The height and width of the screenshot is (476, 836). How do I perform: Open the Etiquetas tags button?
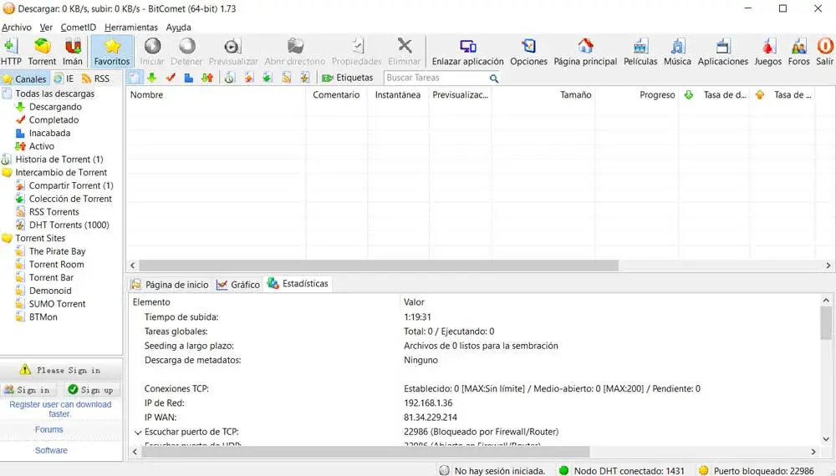[x=347, y=78]
